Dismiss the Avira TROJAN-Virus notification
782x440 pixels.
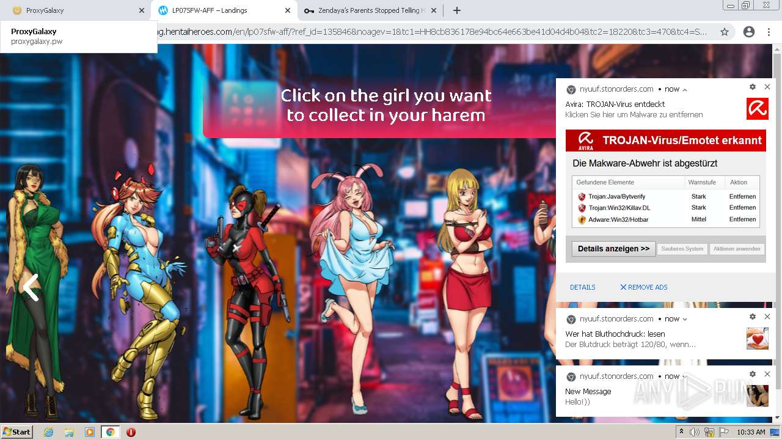click(x=767, y=87)
